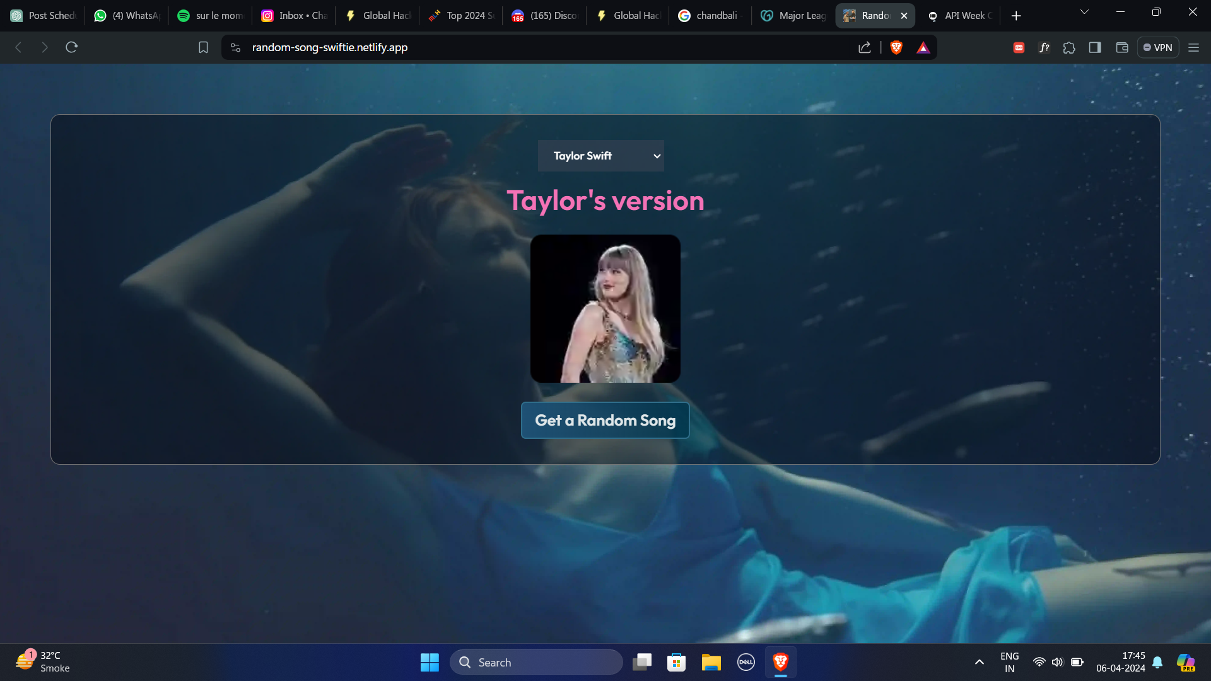Bookmark this page with bookmark icon
Screen dimensions: 1211x681
pos(203,47)
